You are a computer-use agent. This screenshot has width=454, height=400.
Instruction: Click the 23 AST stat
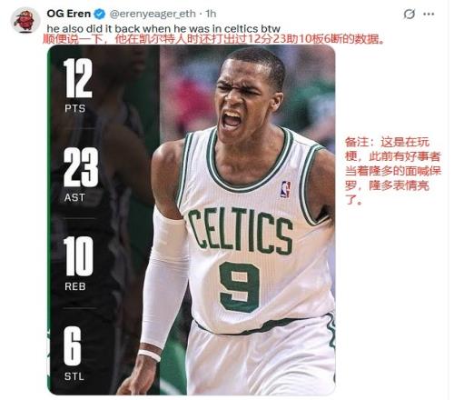81,175
